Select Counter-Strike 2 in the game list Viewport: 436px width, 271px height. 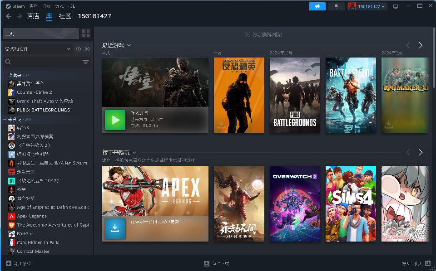35,92
